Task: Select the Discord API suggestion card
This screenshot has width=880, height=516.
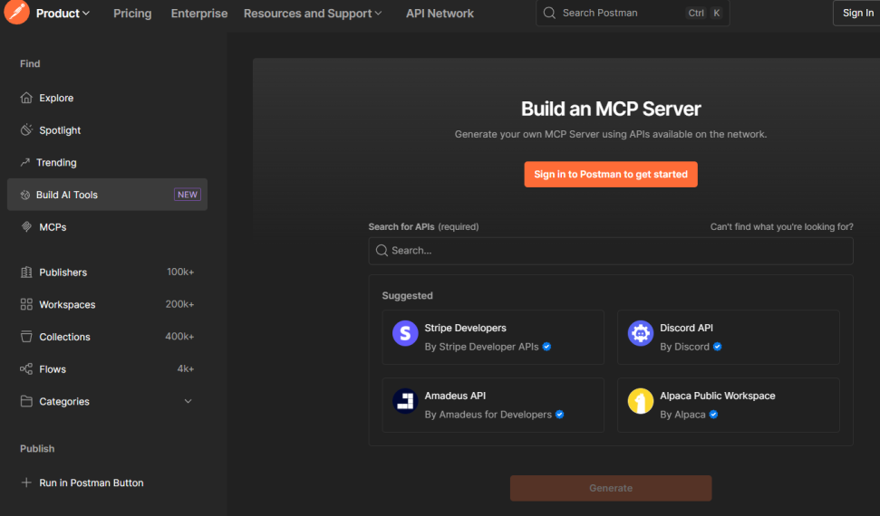Action: [729, 337]
